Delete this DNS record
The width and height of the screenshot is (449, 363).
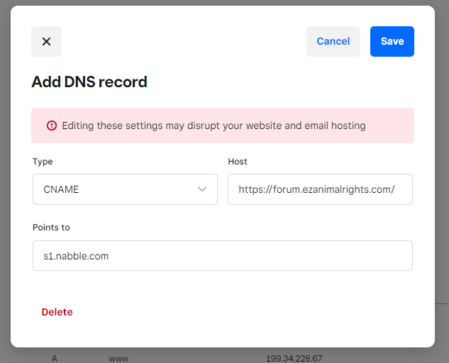pos(57,312)
